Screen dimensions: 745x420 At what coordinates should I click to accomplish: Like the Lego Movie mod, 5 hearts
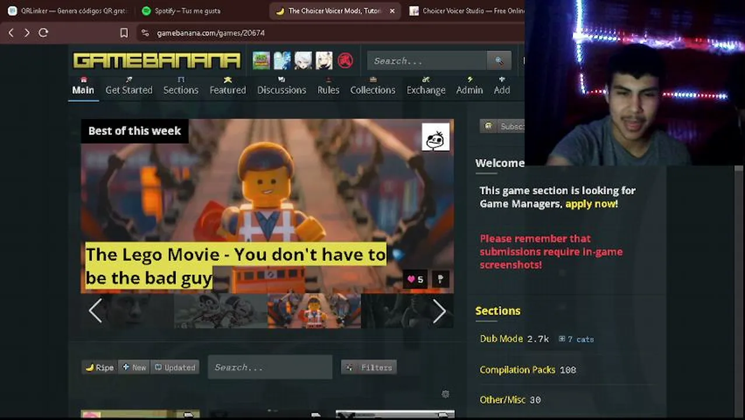[415, 279]
